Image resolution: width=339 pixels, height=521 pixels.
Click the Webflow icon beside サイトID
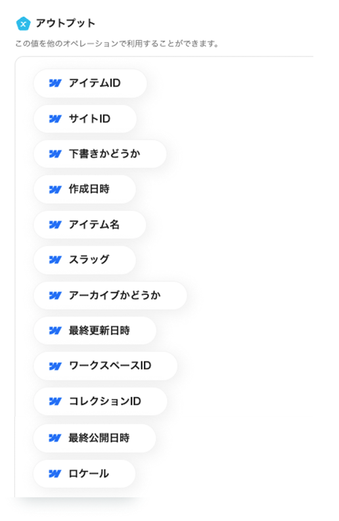coord(55,119)
